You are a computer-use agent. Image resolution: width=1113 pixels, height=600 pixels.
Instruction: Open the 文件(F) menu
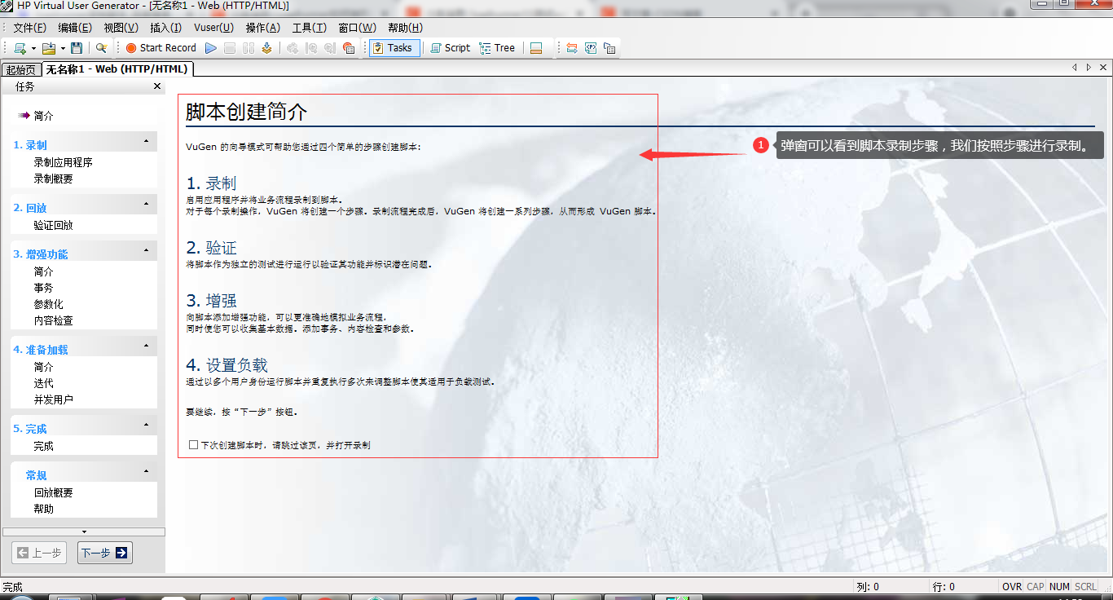[x=30, y=27]
